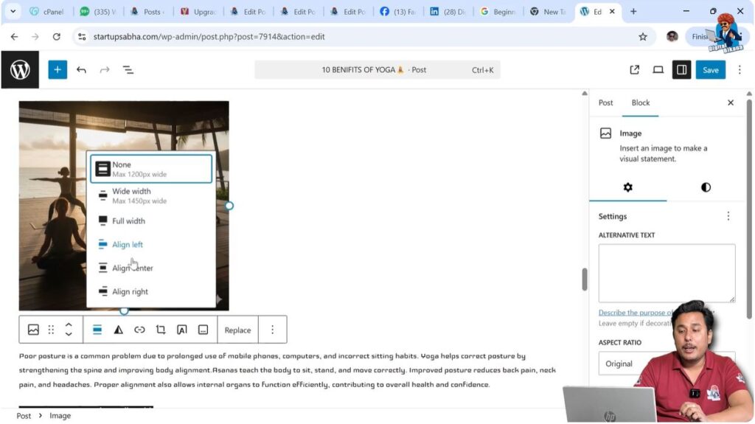Go back in the browser

[x=15, y=37]
